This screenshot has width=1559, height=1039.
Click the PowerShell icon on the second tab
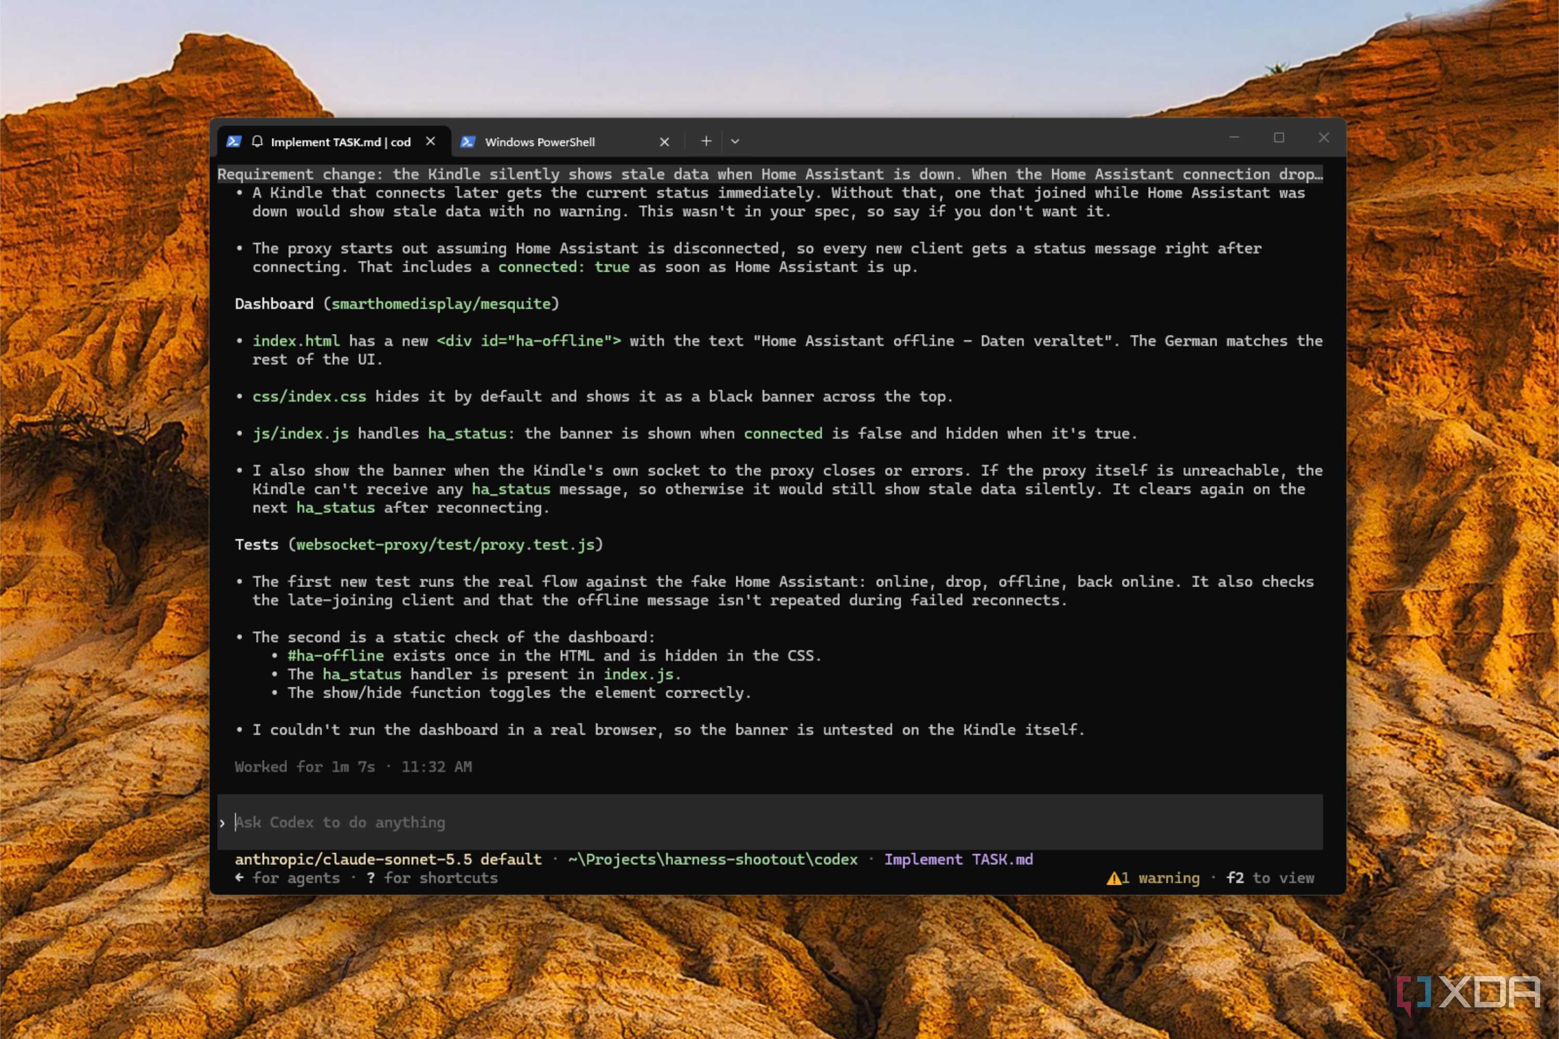(x=467, y=142)
